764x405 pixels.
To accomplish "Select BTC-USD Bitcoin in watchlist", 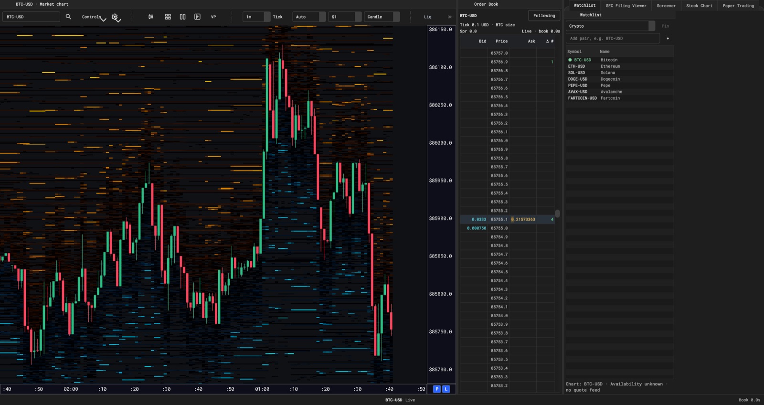I will pos(620,60).
